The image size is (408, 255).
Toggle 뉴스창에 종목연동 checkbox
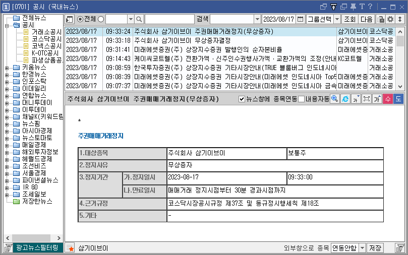tap(242, 99)
